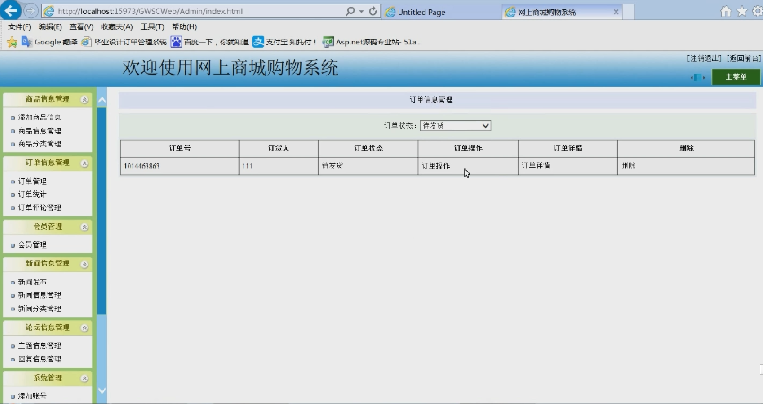Click 订单详情 link for order 1014463863
Screen dimensions: 763x404
pyautogui.click(x=536, y=165)
